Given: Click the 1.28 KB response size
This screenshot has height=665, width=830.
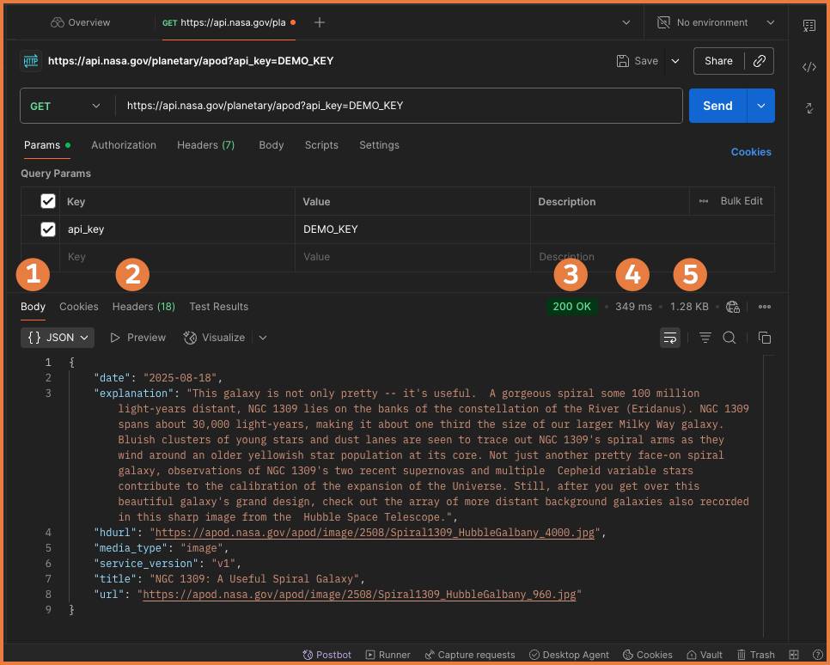Looking at the screenshot, I should click(x=689, y=307).
